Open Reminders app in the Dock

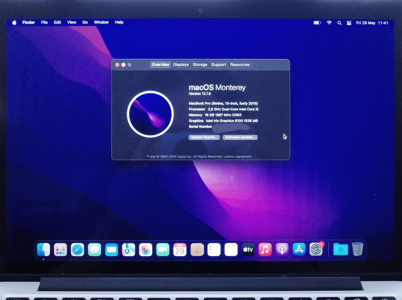[214, 249]
